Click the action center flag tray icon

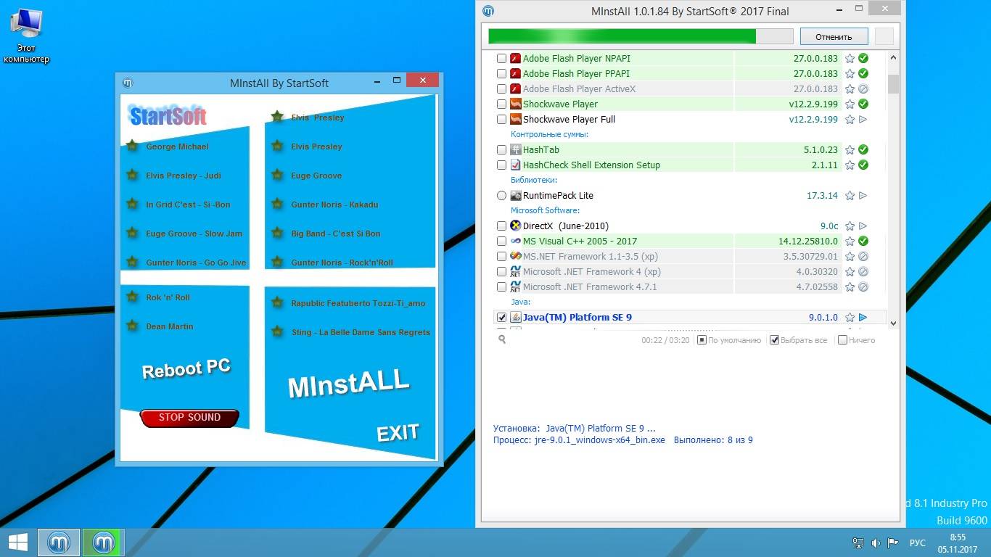tap(893, 542)
